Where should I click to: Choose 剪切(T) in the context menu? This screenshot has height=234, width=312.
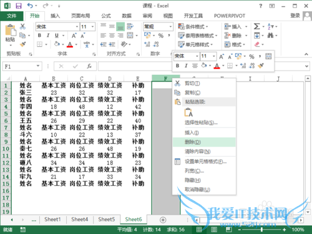click(x=204, y=84)
